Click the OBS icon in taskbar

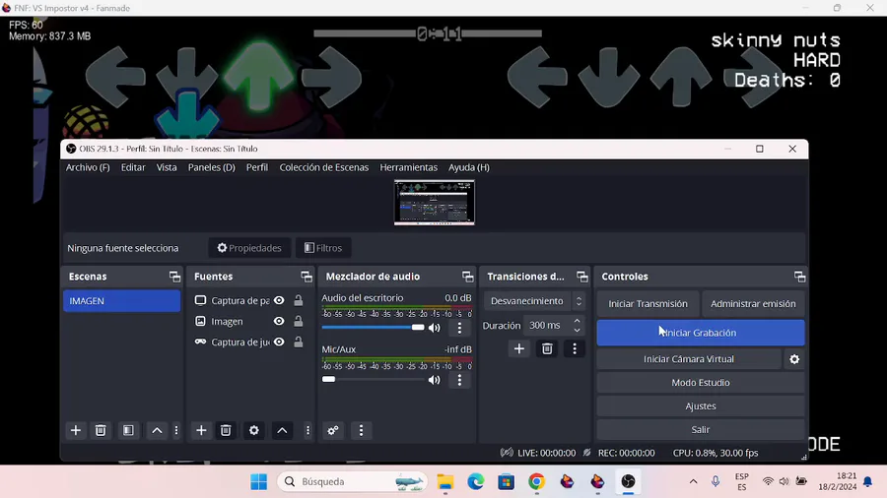[x=628, y=481]
